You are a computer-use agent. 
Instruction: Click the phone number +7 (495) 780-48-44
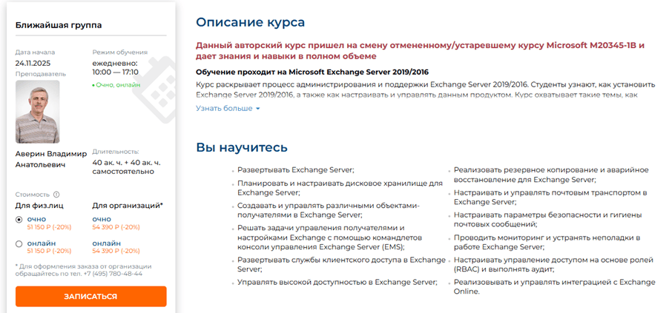click(115, 274)
